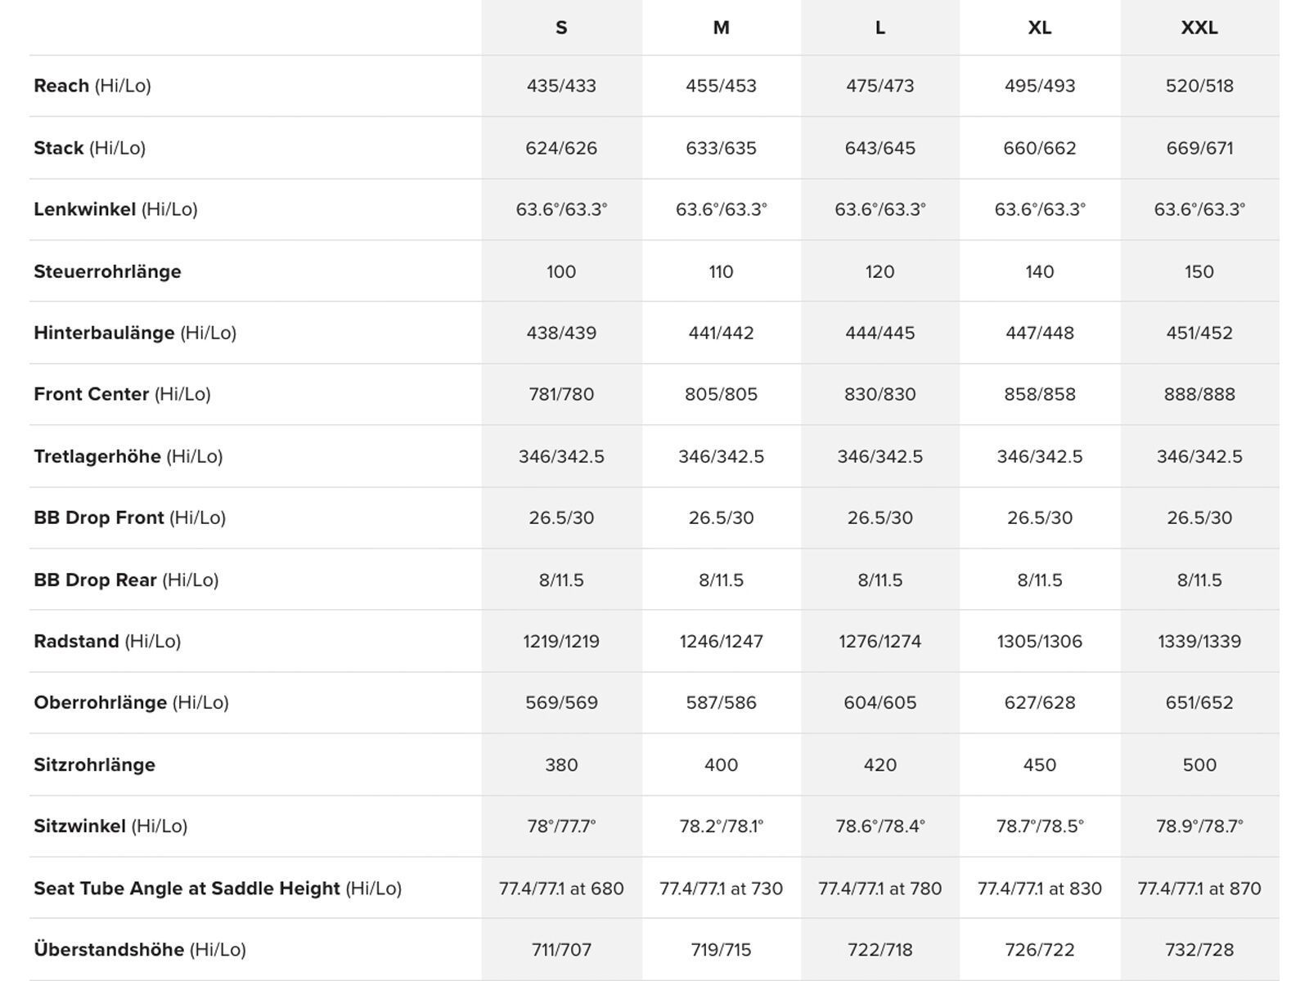
Task: Click the Reach (Hi/Lo) row label
Action: tap(92, 86)
